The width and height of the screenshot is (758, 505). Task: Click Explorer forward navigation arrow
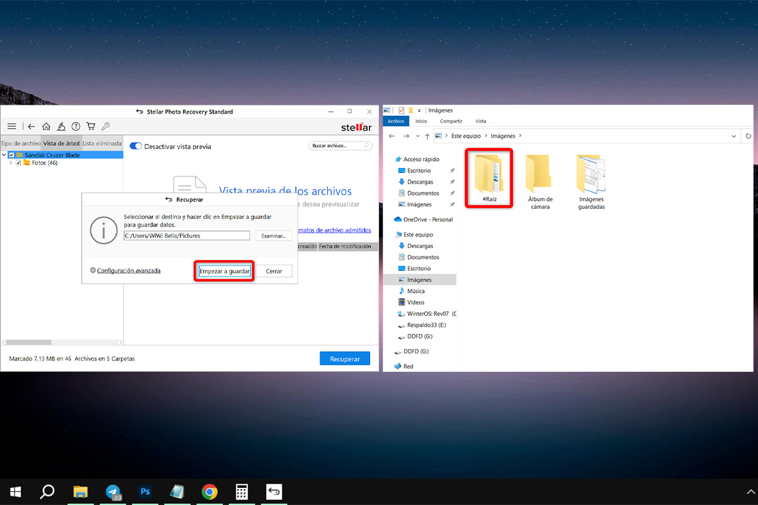click(x=406, y=136)
